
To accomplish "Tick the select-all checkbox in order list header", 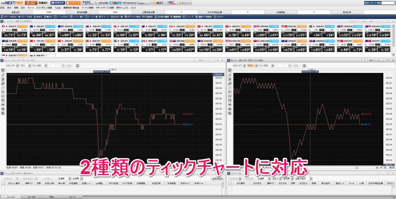I will click(x=230, y=183).
